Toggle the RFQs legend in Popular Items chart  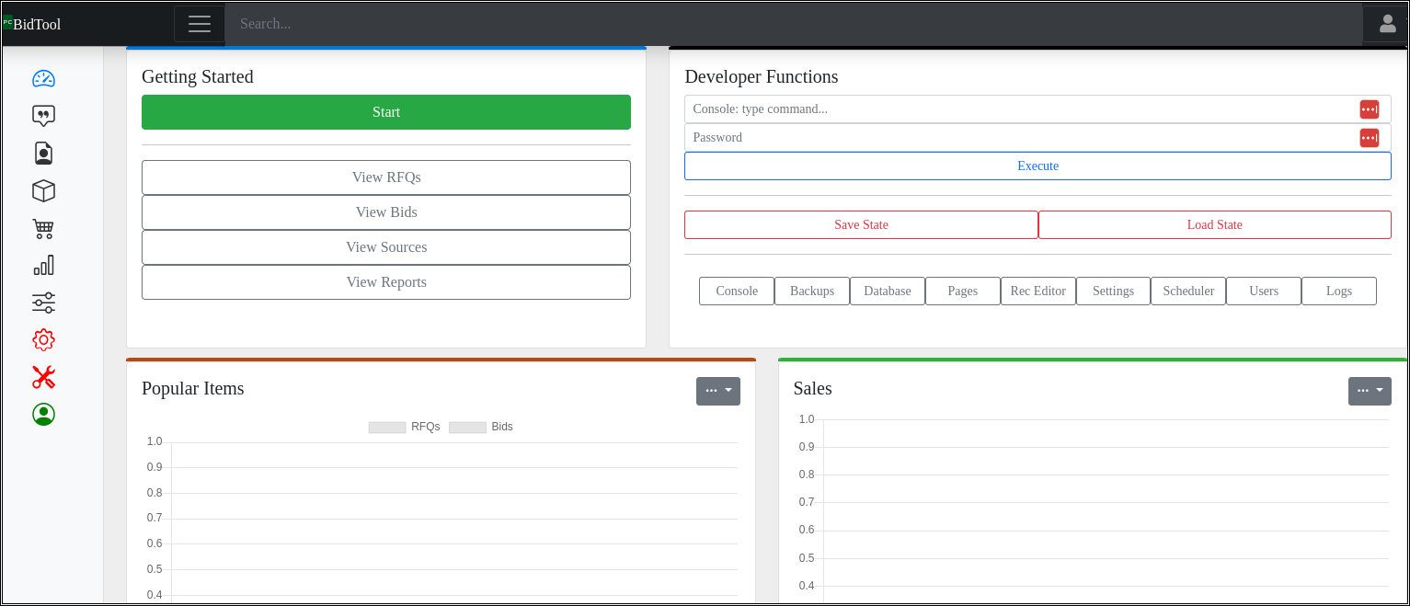point(405,427)
